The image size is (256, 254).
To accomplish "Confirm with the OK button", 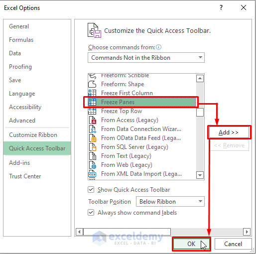I will pos(191,244).
